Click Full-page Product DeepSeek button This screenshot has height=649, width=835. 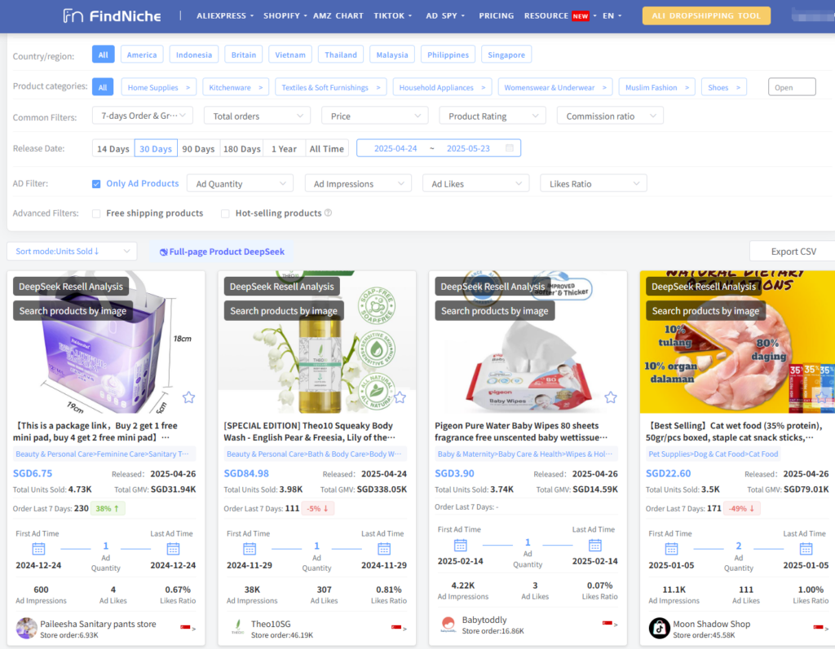tap(222, 252)
